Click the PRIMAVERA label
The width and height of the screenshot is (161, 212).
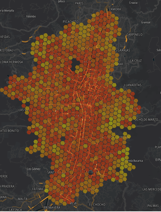point(52,208)
